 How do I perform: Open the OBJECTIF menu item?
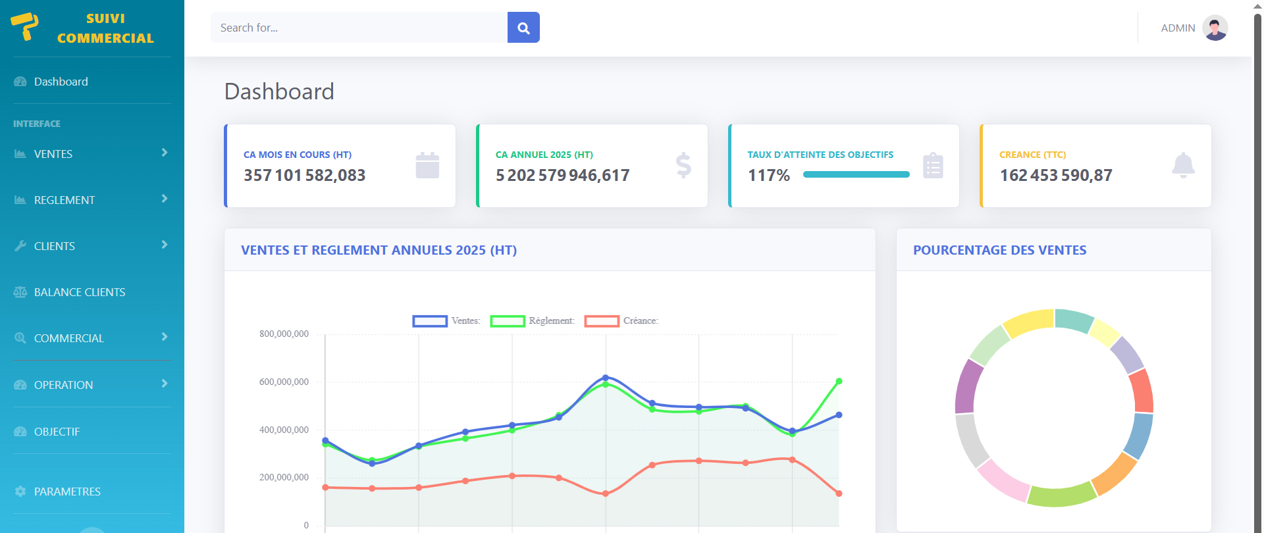[x=57, y=432]
